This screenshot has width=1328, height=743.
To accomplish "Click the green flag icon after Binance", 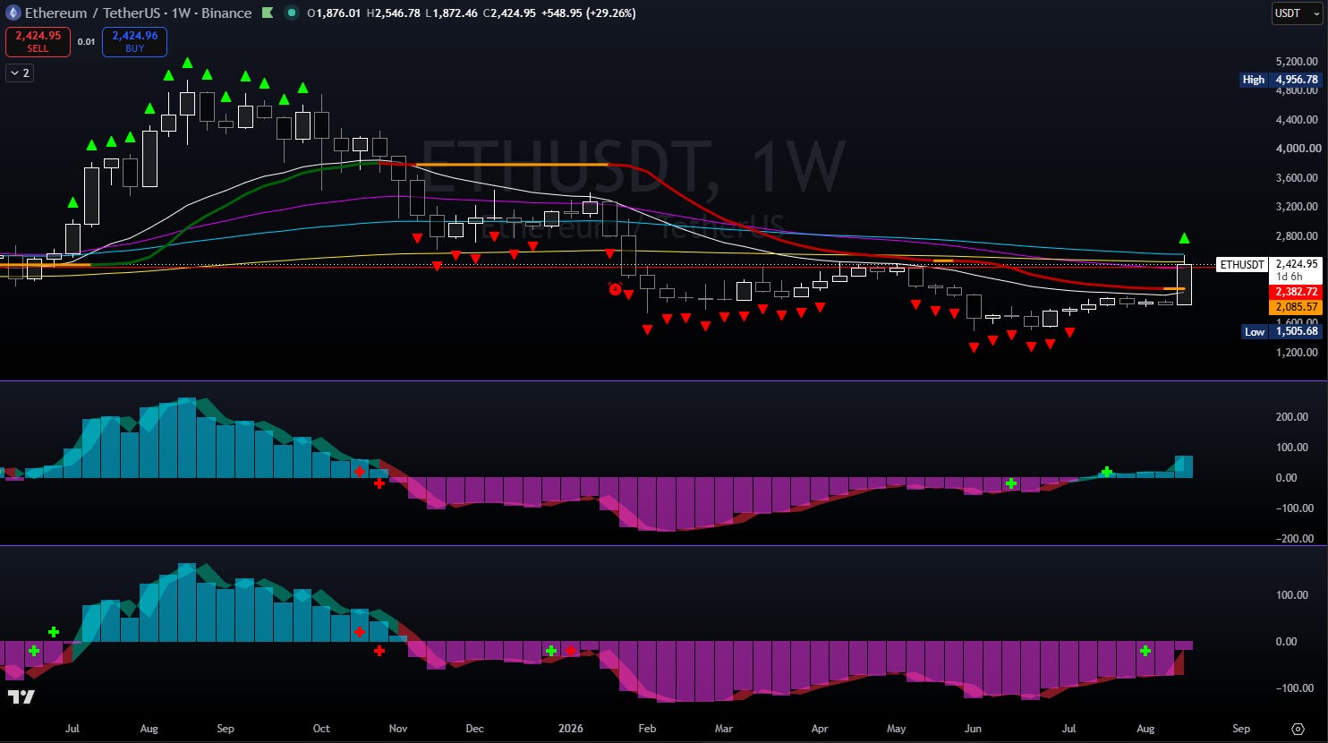I will pos(268,13).
